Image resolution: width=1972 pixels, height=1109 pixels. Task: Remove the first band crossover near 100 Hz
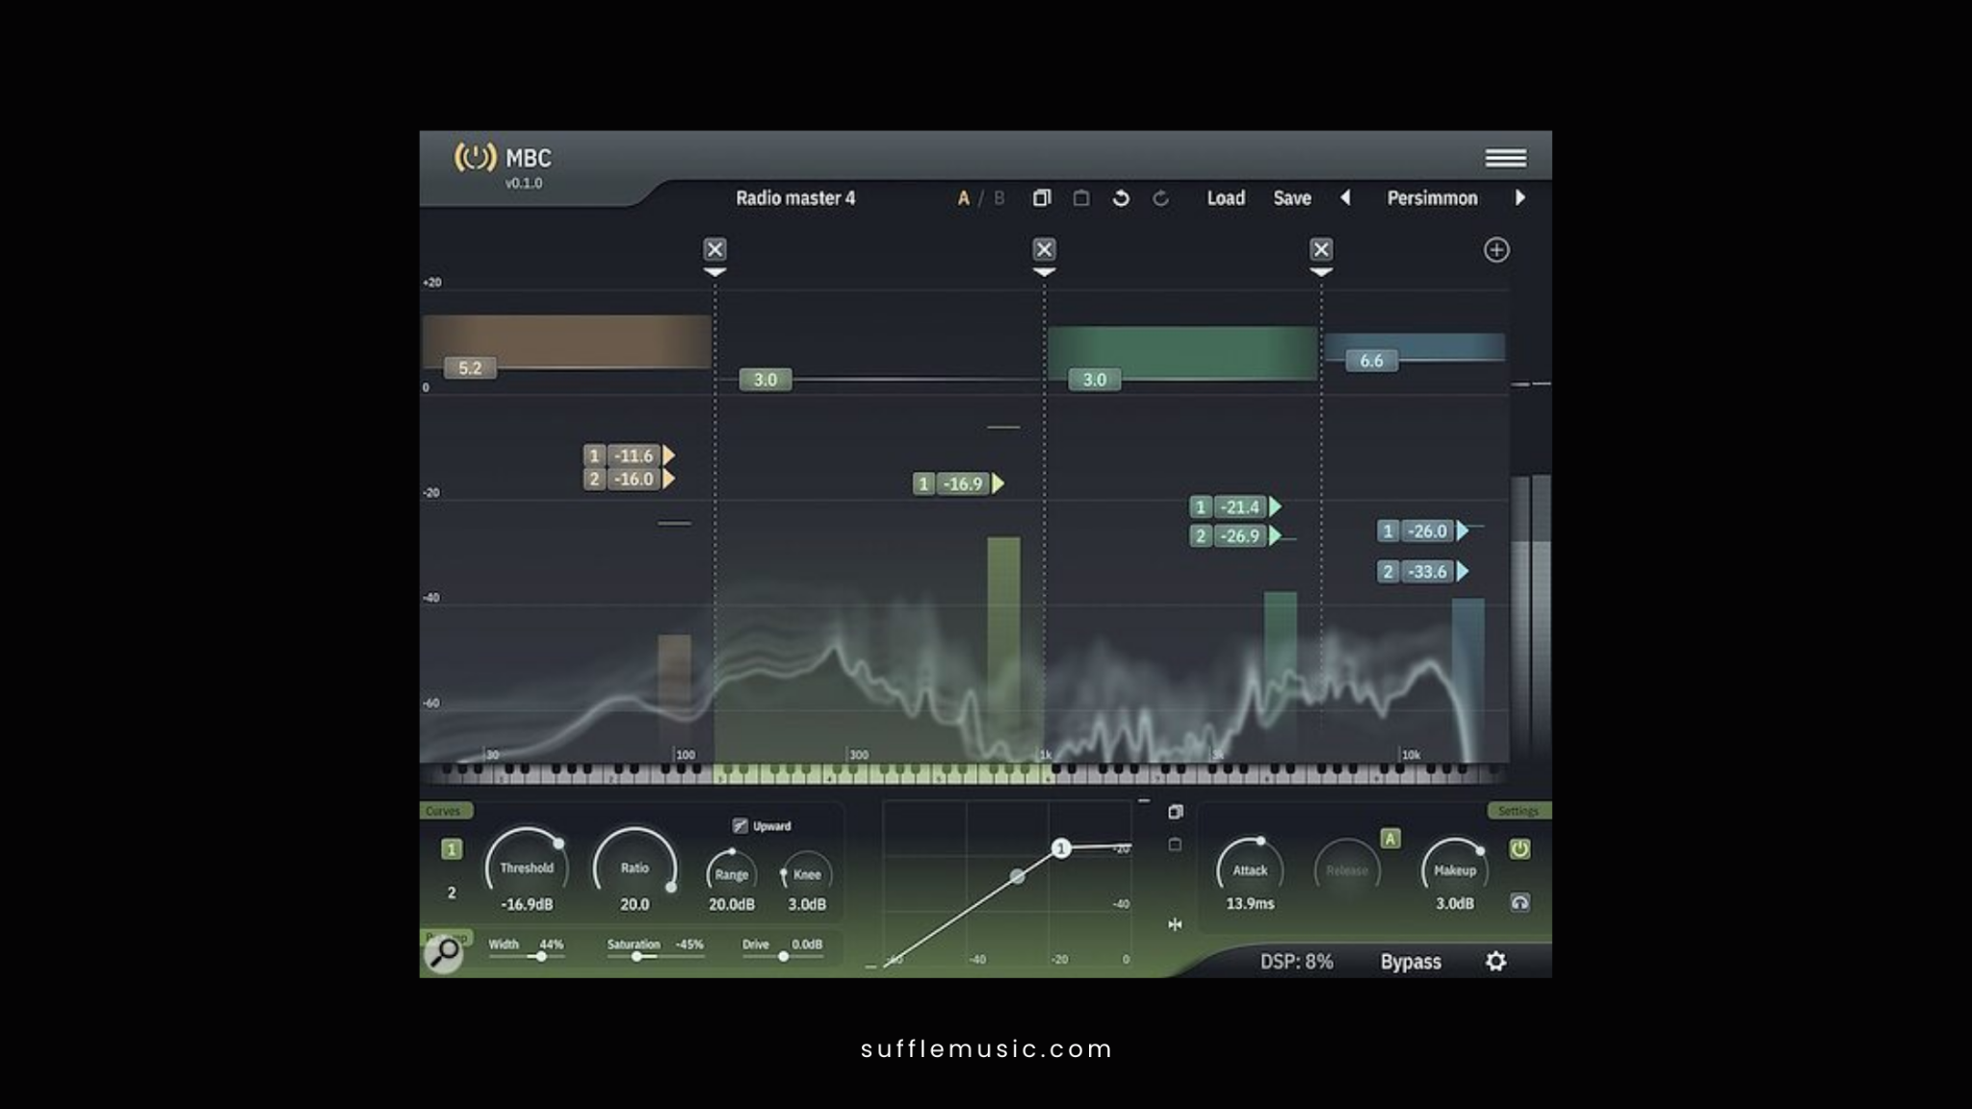714,249
